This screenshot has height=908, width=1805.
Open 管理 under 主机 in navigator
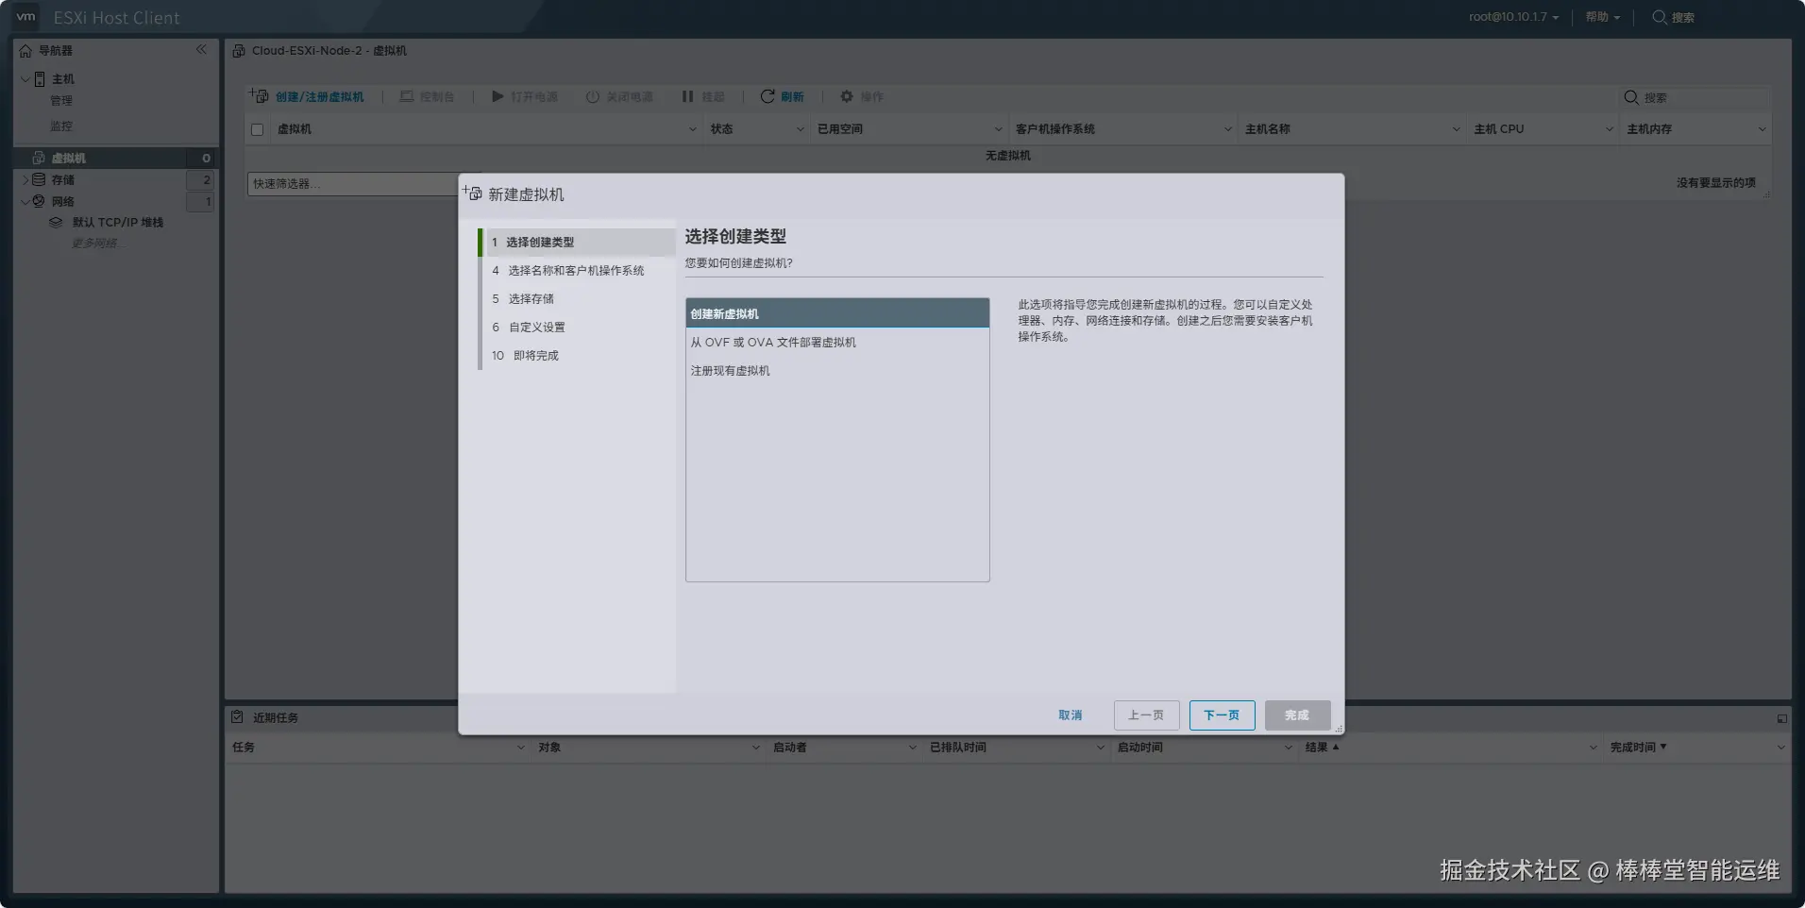click(x=61, y=101)
